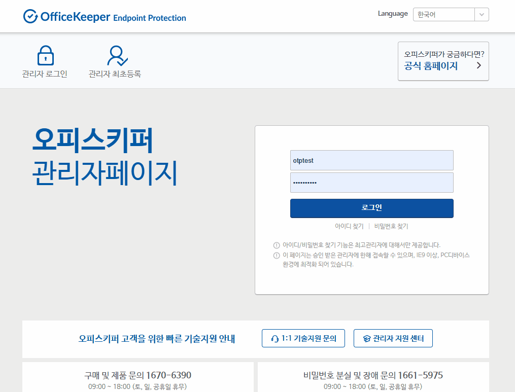This screenshot has width=515, height=392.
Task: Click into the masked password field
Action: pos(371,183)
